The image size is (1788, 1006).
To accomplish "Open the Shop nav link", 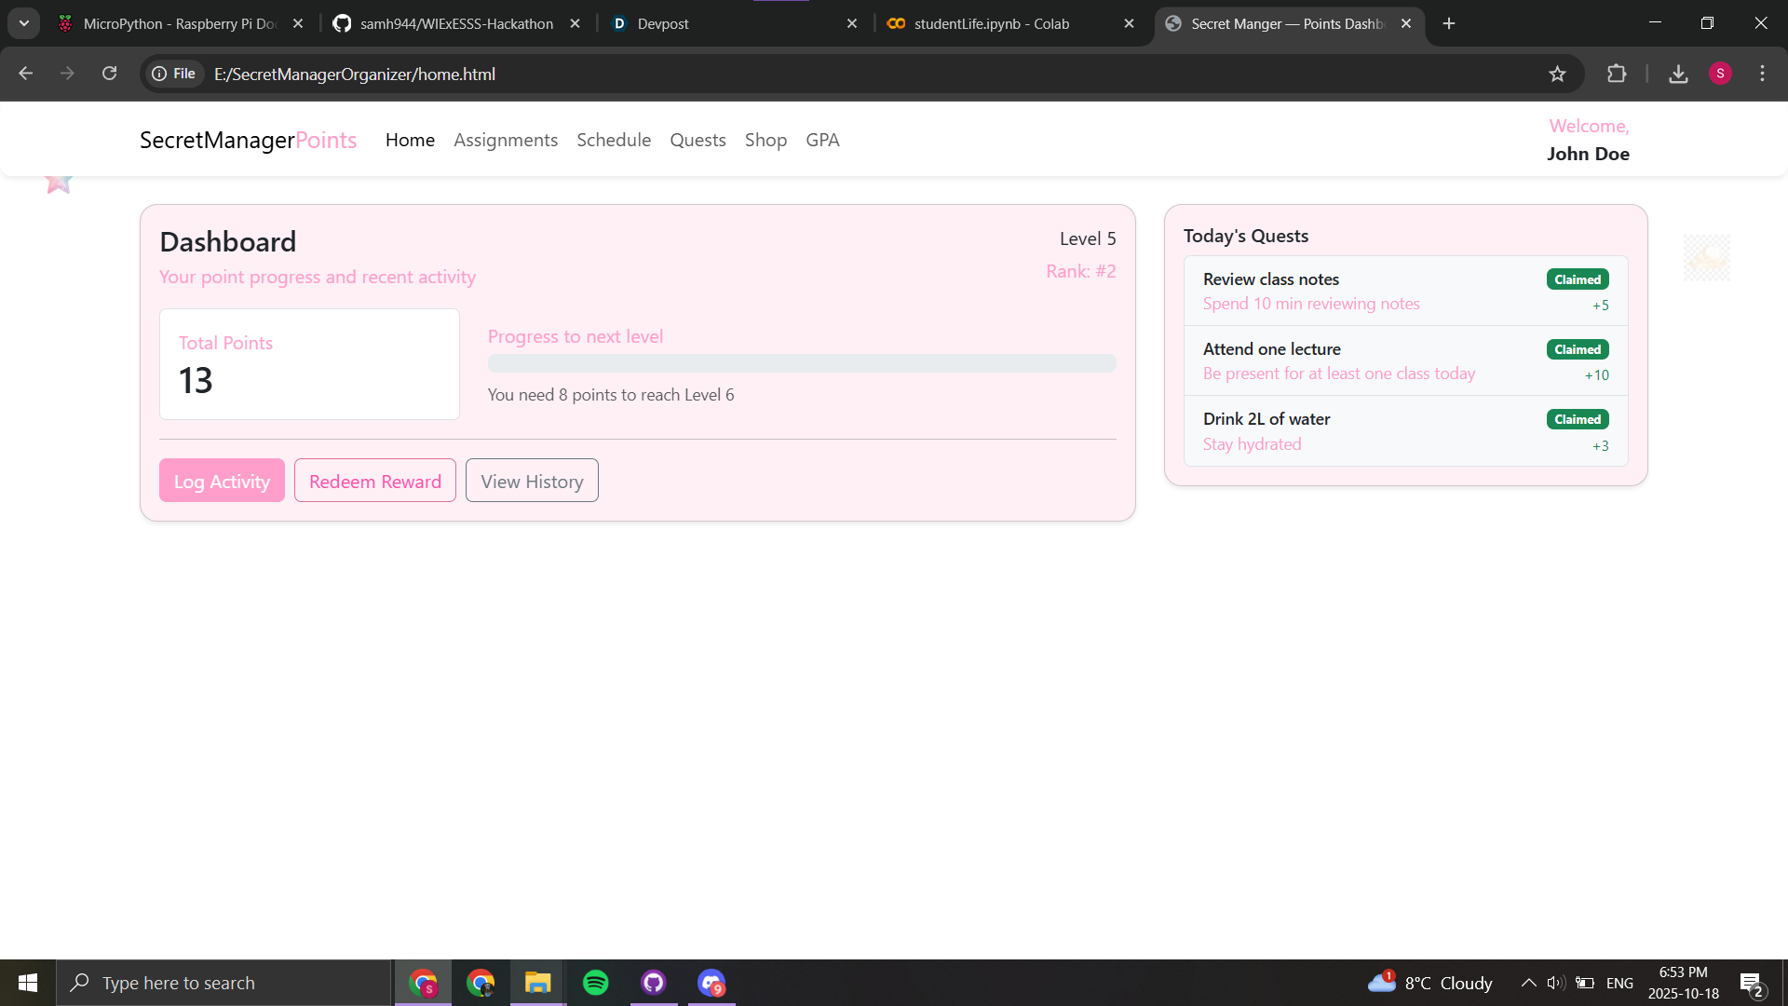I will coord(765,140).
